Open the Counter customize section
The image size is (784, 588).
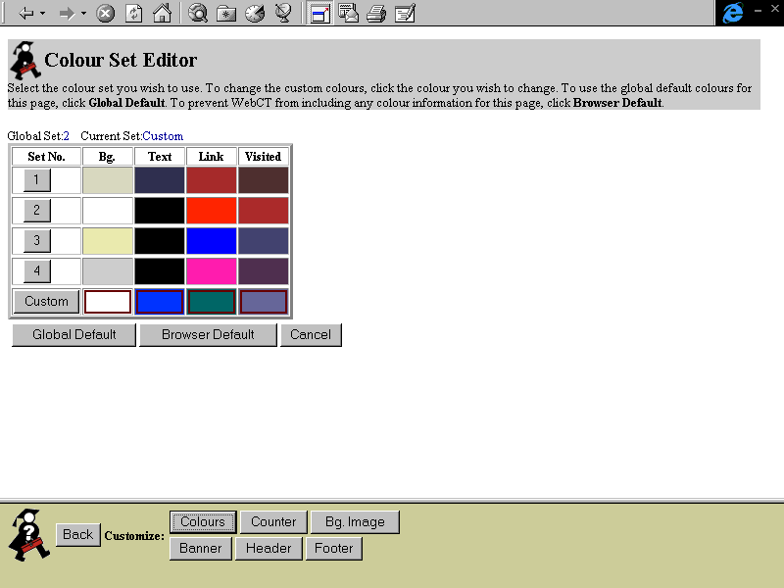coord(273,521)
